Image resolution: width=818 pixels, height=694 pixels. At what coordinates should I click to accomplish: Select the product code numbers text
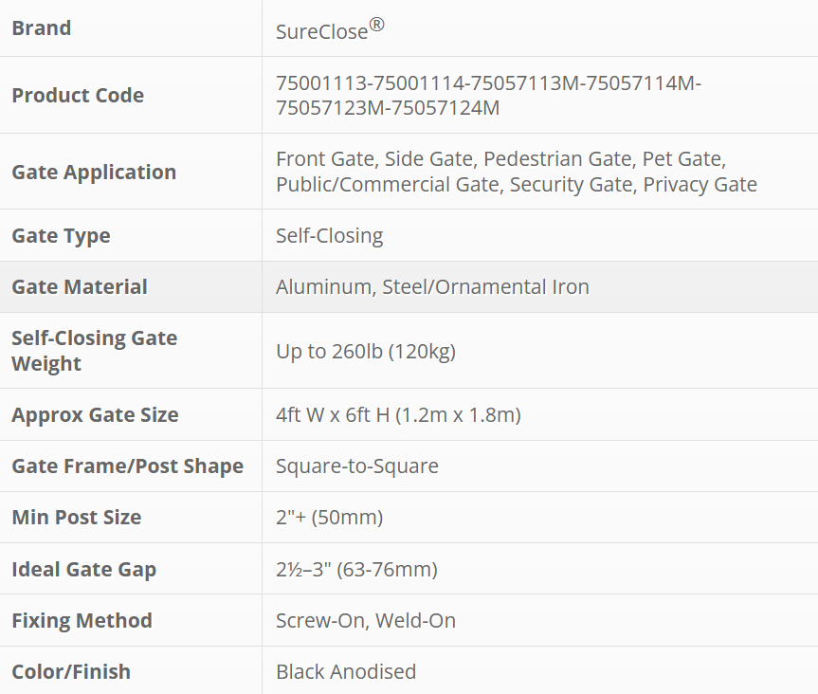click(488, 96)
